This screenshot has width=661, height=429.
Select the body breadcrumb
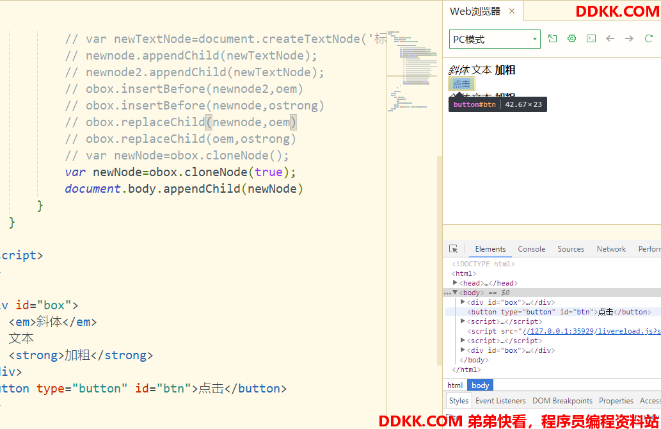coord(480,385)
